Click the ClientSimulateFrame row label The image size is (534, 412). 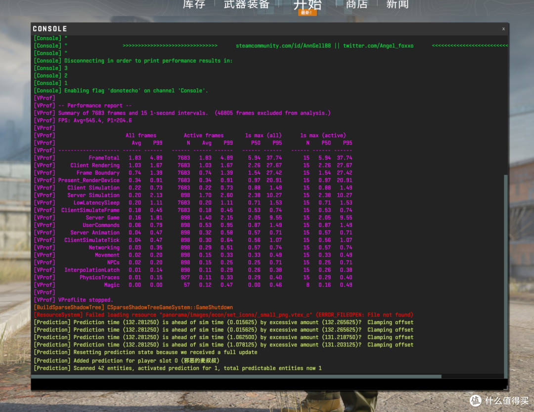90,210
